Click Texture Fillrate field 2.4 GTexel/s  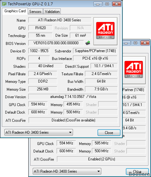point(101,74)
